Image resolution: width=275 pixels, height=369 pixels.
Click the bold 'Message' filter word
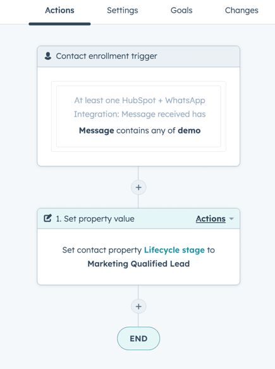coord(97,130)
